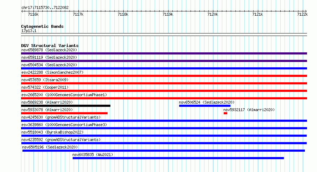Click the red bar under esv2665200

pyautogui.click(x=164, y=98)
